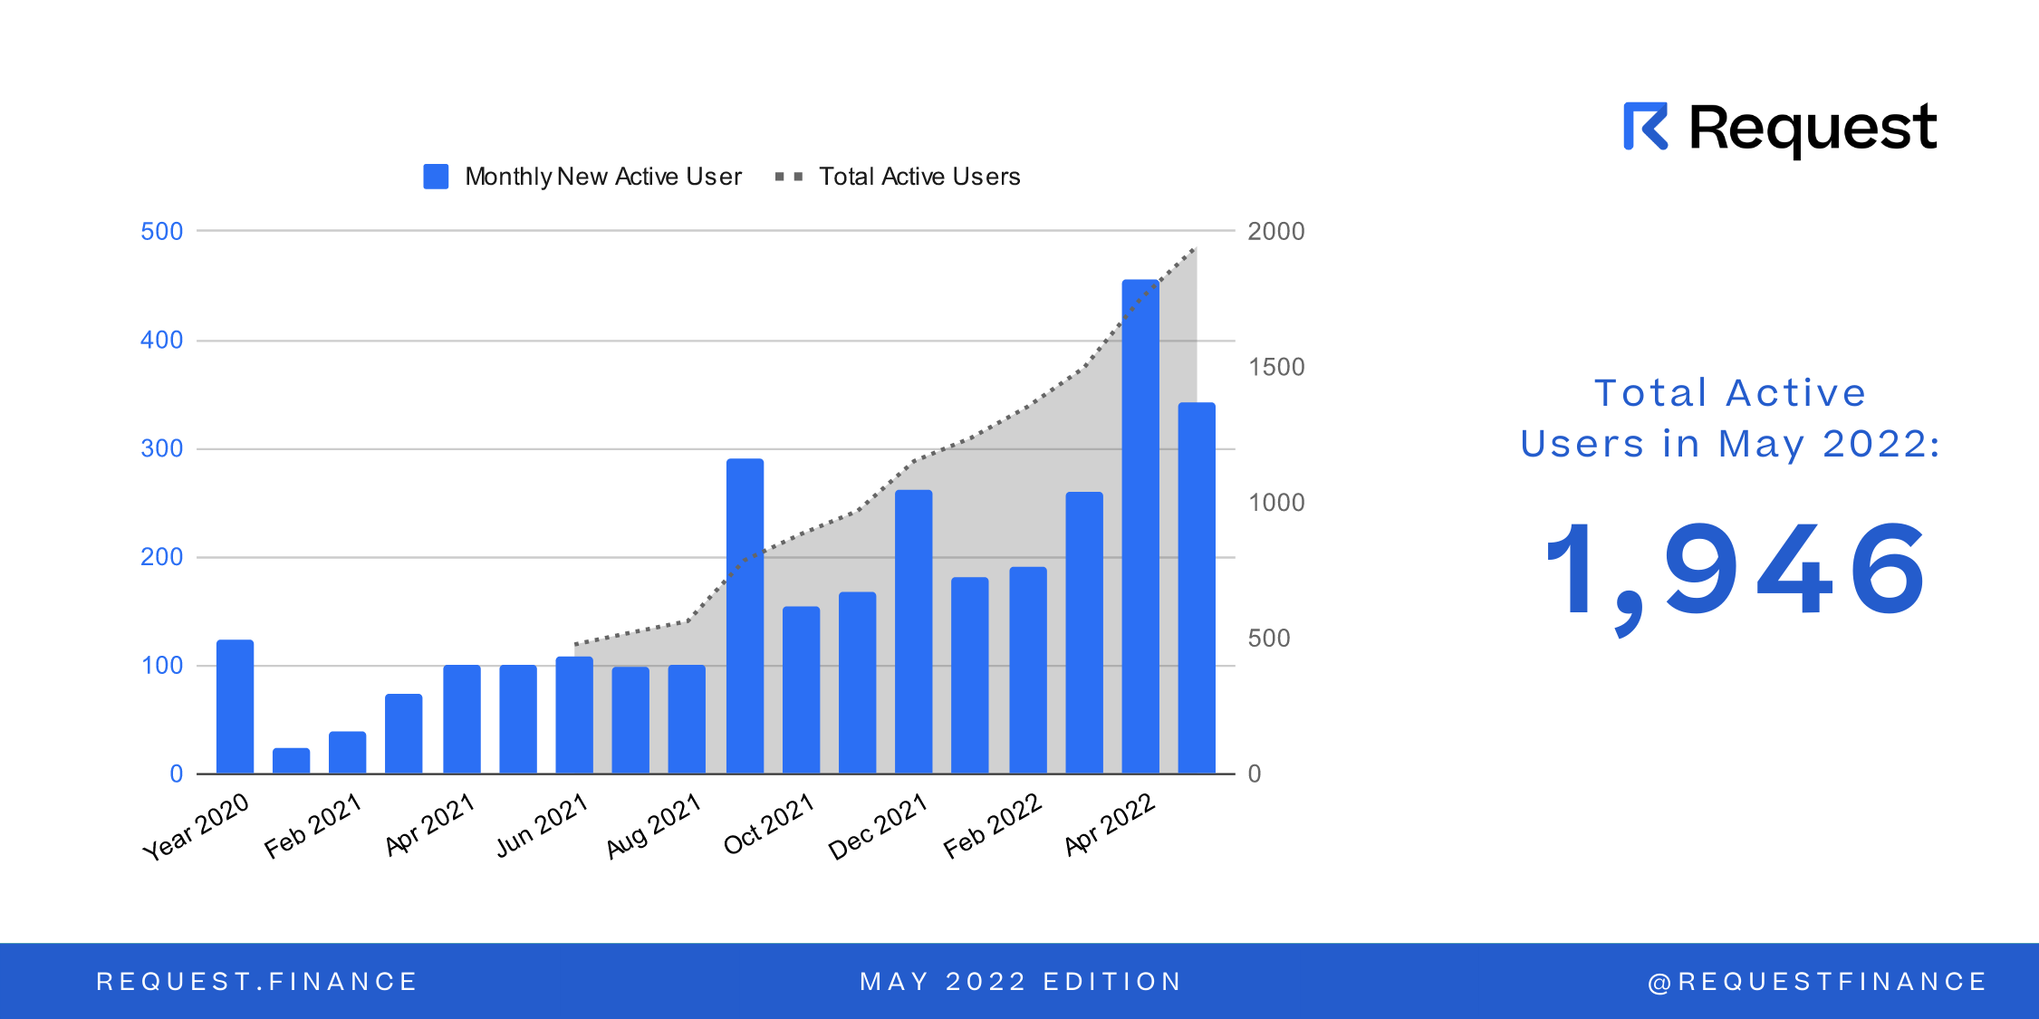
Task: Click the Year 2020 bar
Action: pos(235,707)
